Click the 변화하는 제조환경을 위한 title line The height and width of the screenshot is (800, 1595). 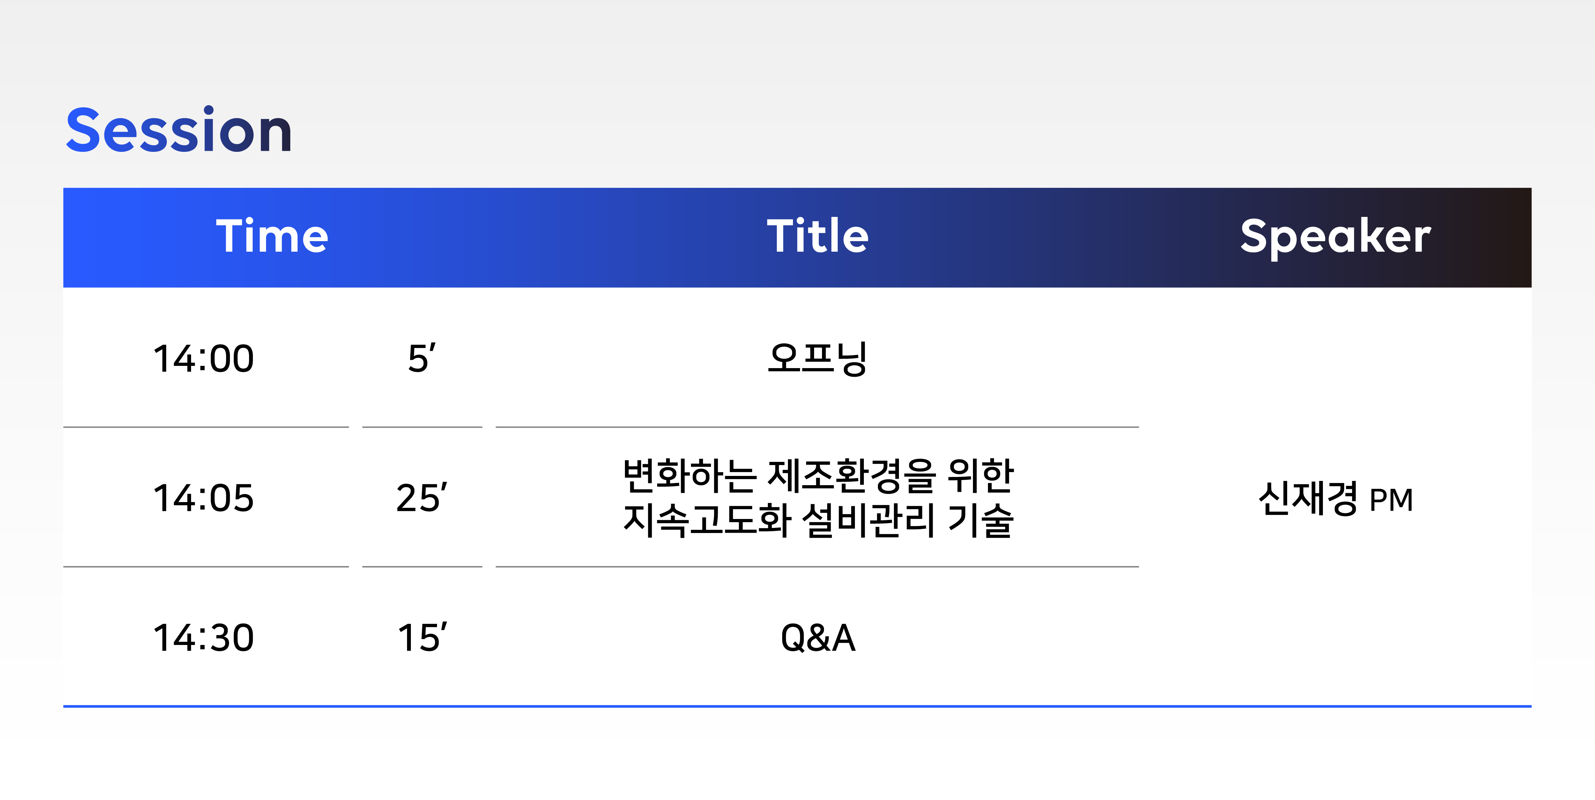[x=818, y=476]
